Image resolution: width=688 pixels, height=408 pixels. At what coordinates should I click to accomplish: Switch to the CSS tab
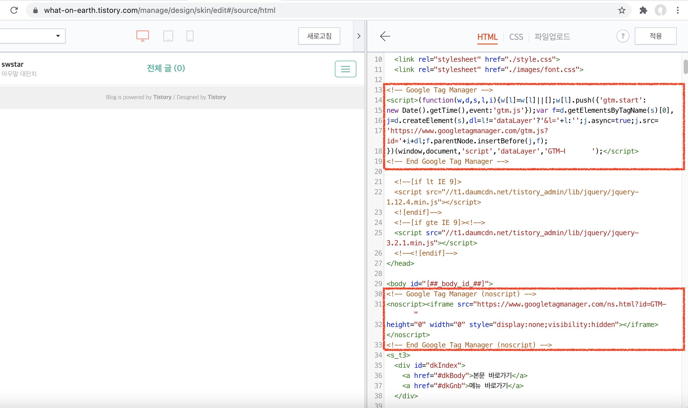click(x=516, y=37)
